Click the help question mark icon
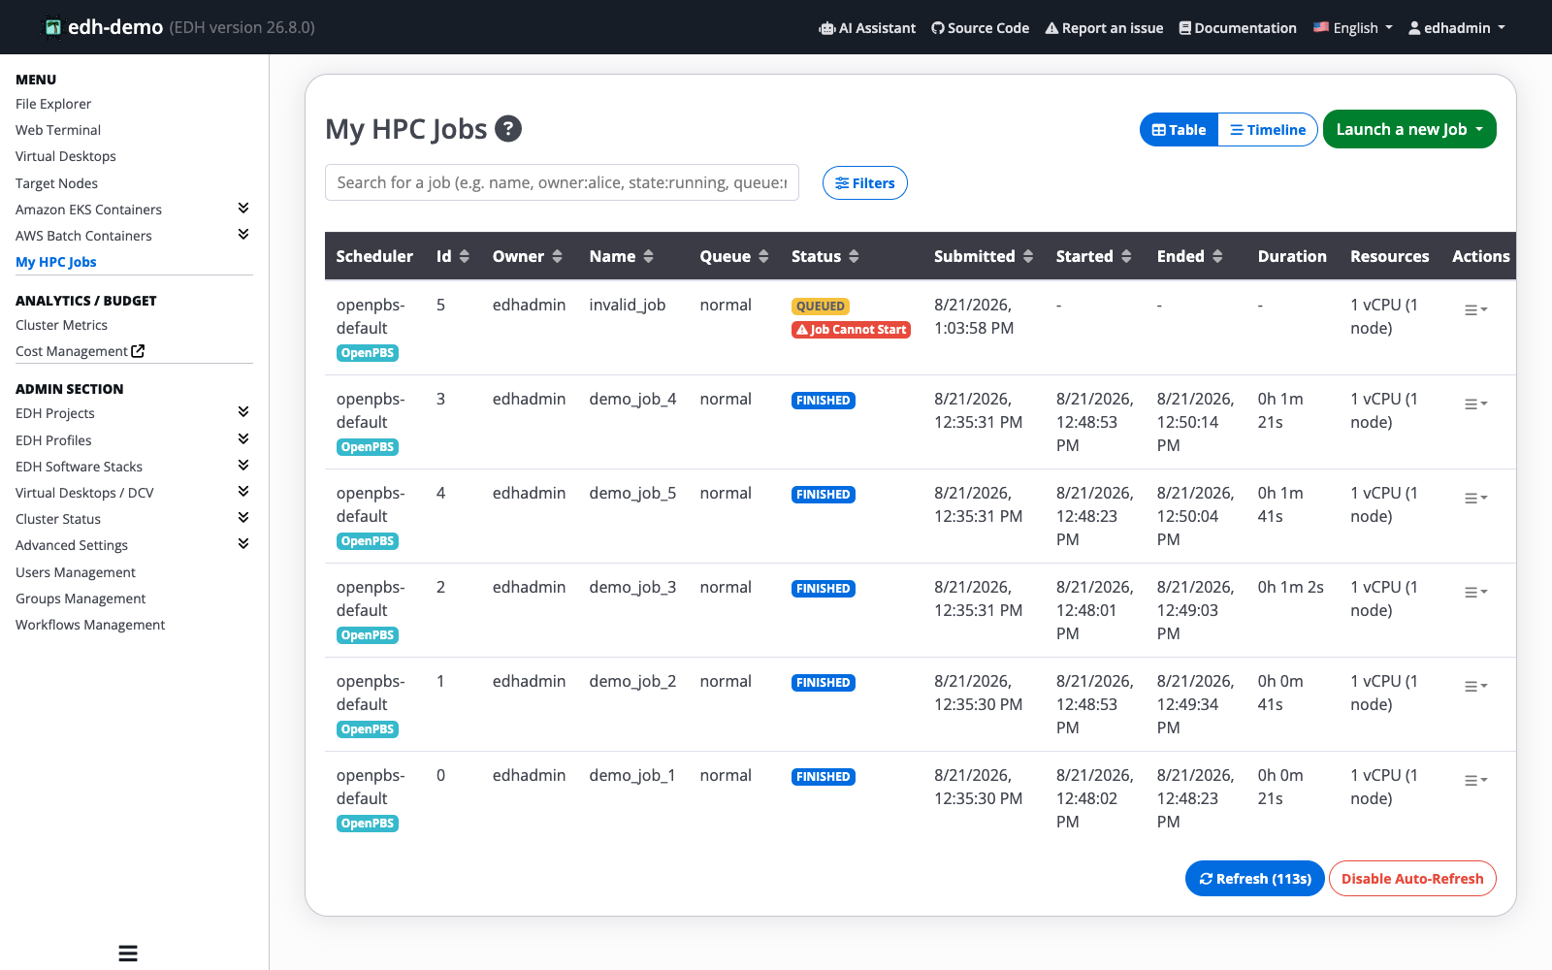This screenshot has height=970, width=1552. pos(508,128)
